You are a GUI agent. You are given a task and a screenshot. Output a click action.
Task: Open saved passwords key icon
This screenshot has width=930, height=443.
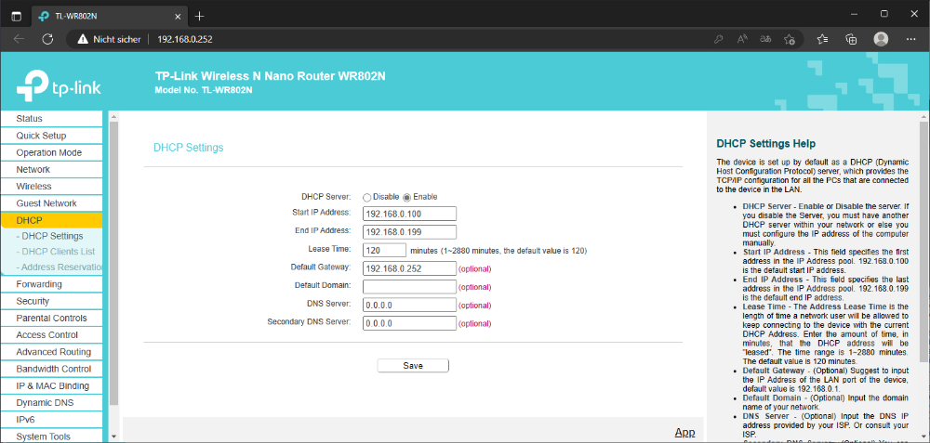pyautogui.click(x=718, y=40)
